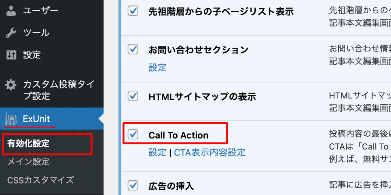391x195 pixels.
Task: Open メイン設定 submenu
Action: (x=28, y=162)
